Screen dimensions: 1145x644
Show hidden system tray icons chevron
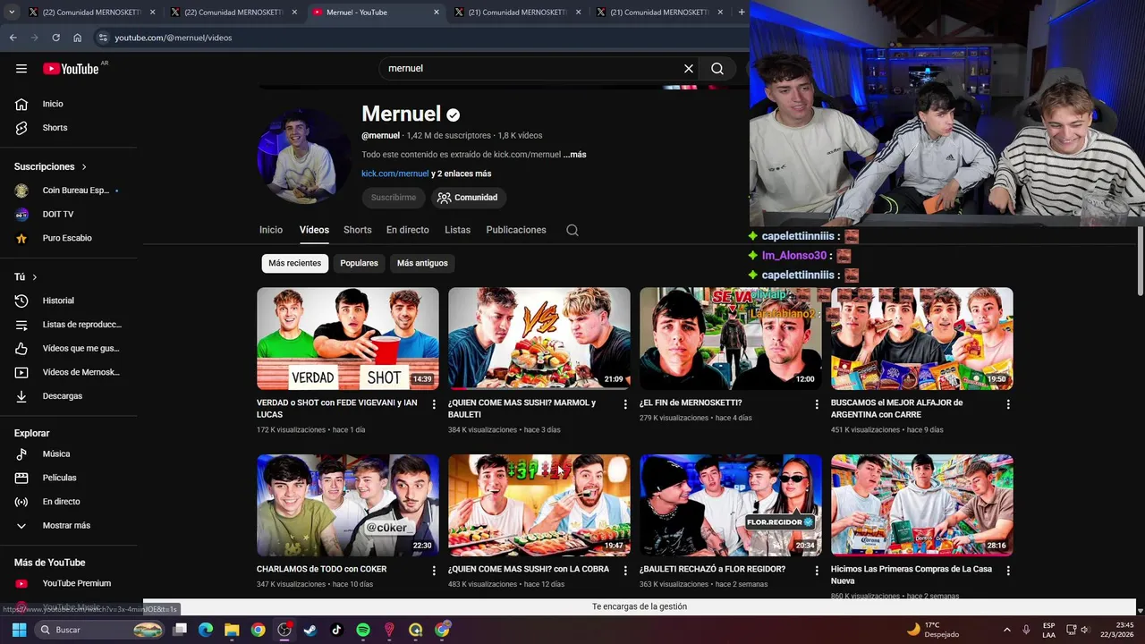[1006, 630]
